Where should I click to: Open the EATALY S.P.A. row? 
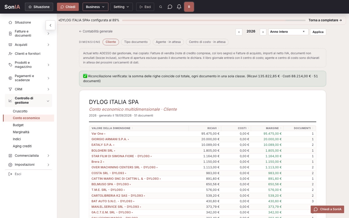(x=103, y=145)
